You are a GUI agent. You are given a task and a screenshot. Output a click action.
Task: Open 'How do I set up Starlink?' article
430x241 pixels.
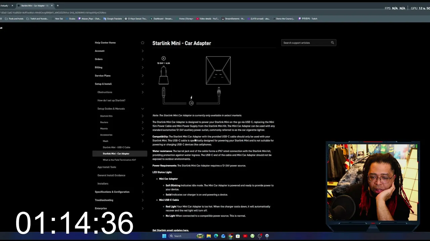click(x=111, y=100)
